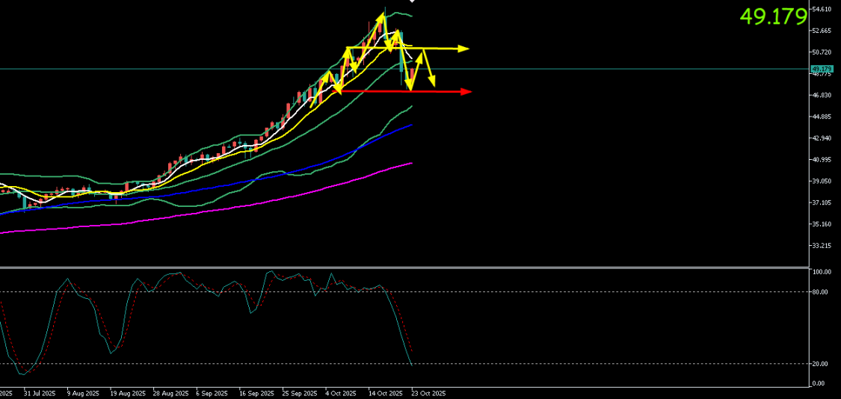Grab the divider between chart and indicator window

(404, 267)
